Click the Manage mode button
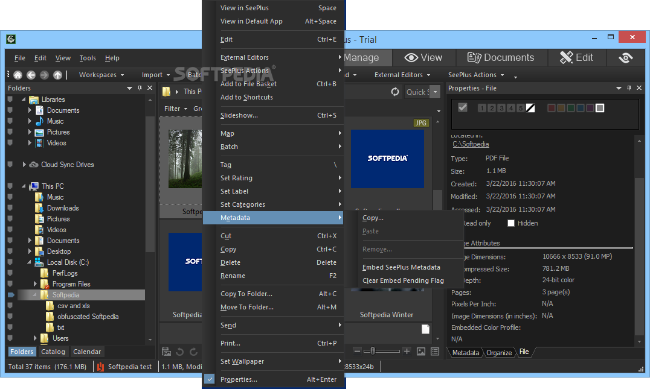Screen dimensions: 650x389 (367, 57)
